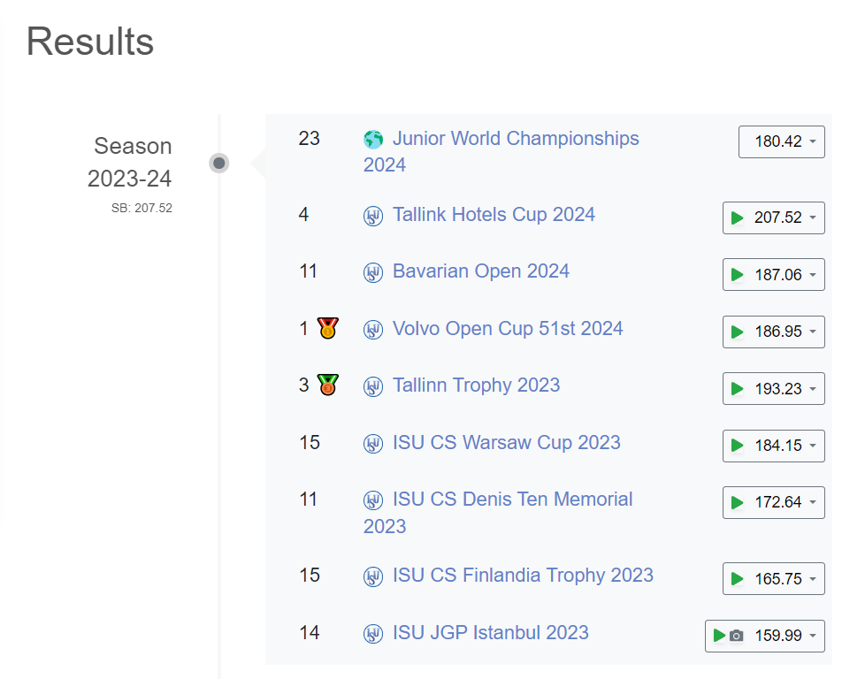
Task: Click the globe icon beside Junior World Championships
Action: click(373, 140)
